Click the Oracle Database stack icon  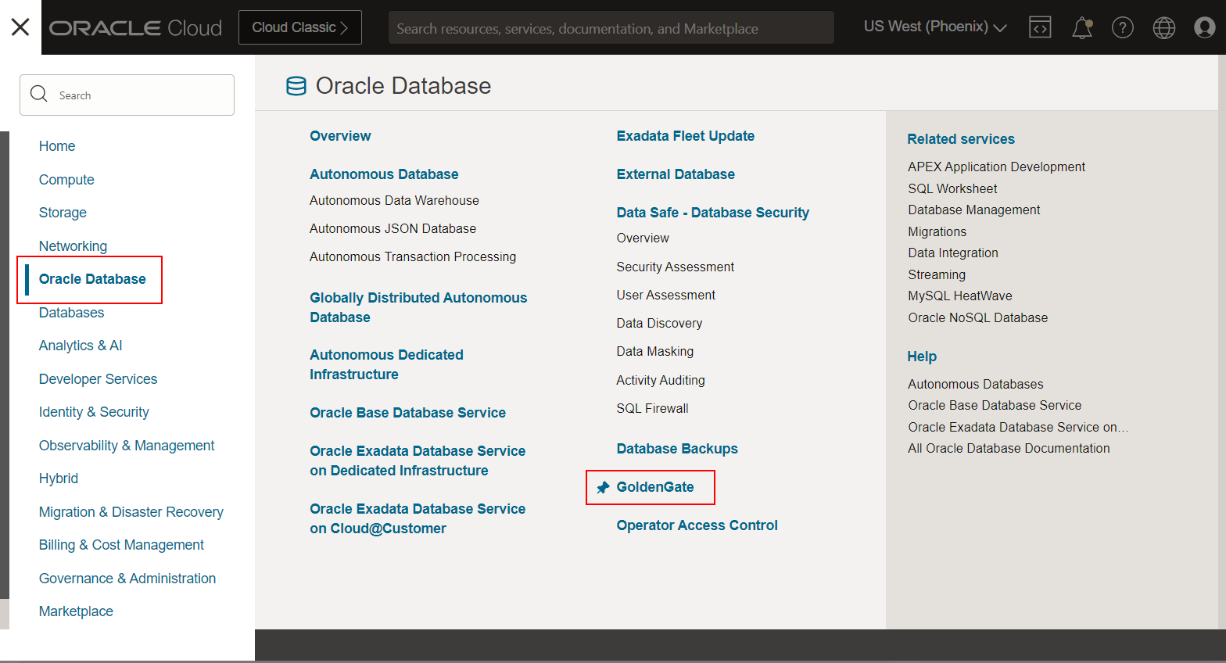296,86
